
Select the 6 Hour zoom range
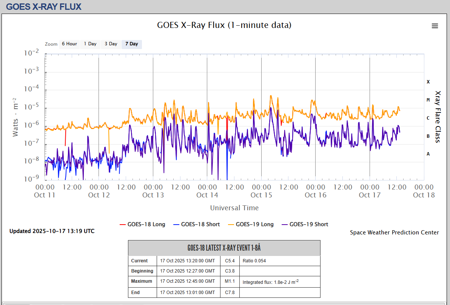(69, 44)
